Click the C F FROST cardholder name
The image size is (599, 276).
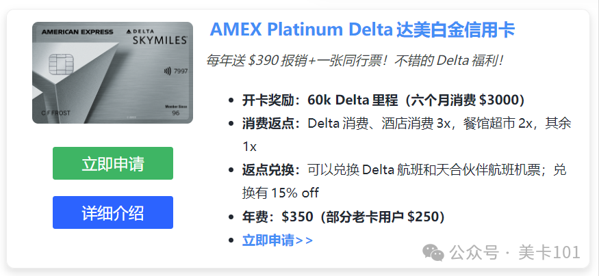click(55, 113)
